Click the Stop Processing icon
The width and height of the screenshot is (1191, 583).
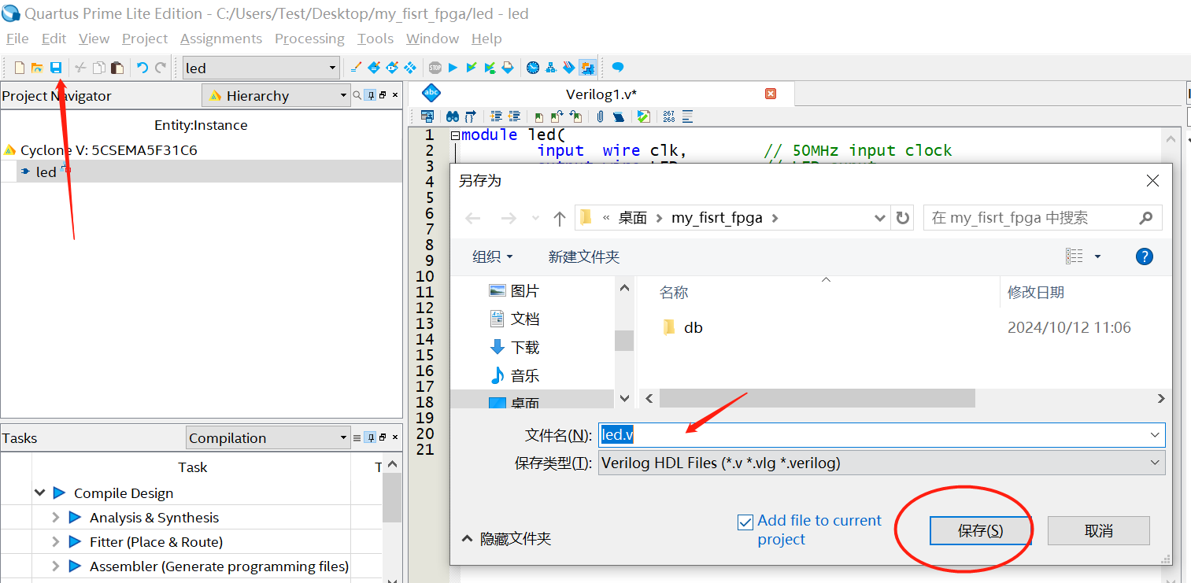point(435,68)
